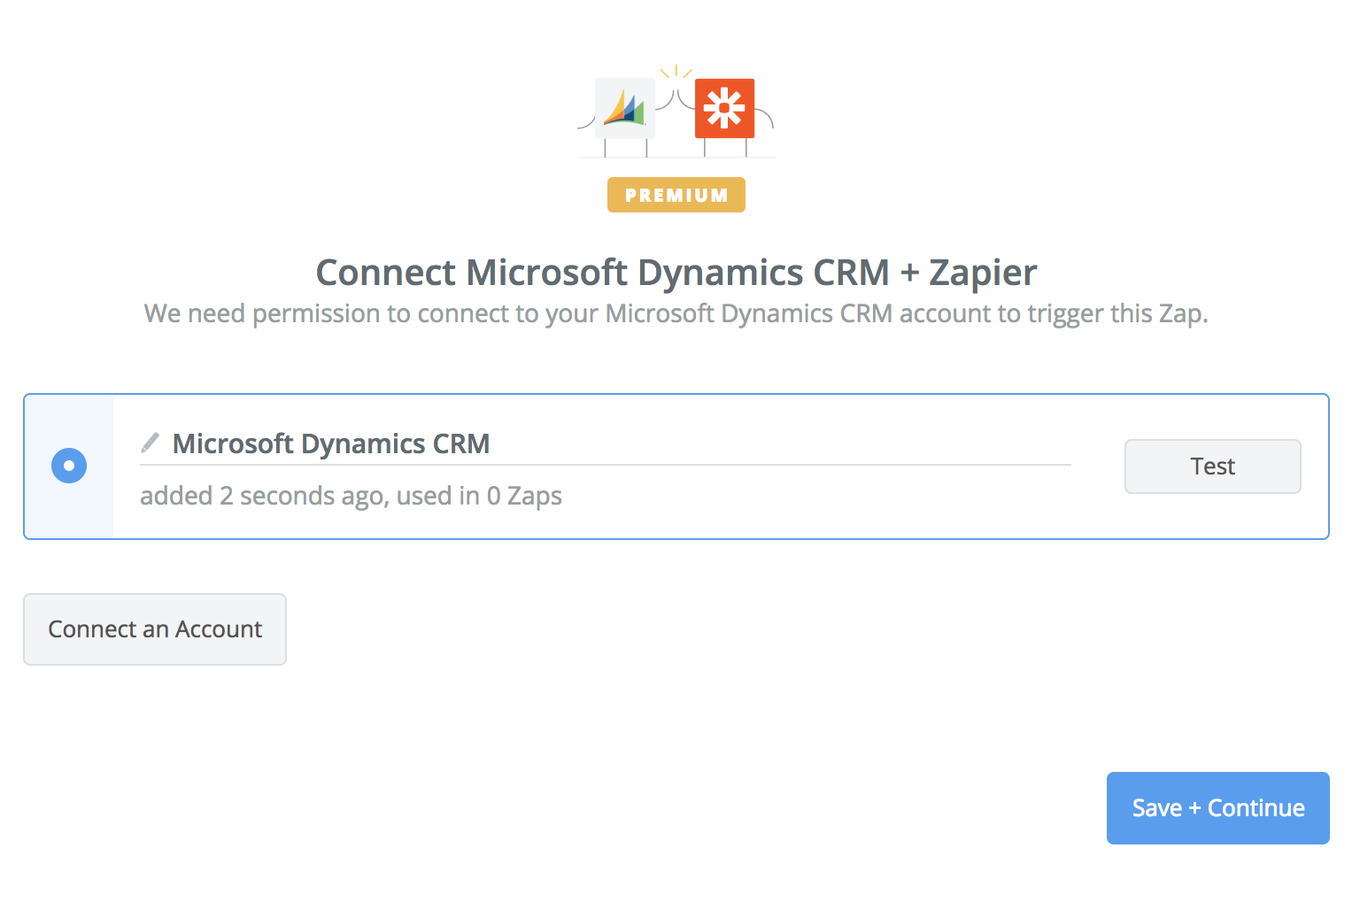This screenshot has height=910, width=1360.
Task: Click the 'We need permission to connect' subtitle
Action: [676, 313]
